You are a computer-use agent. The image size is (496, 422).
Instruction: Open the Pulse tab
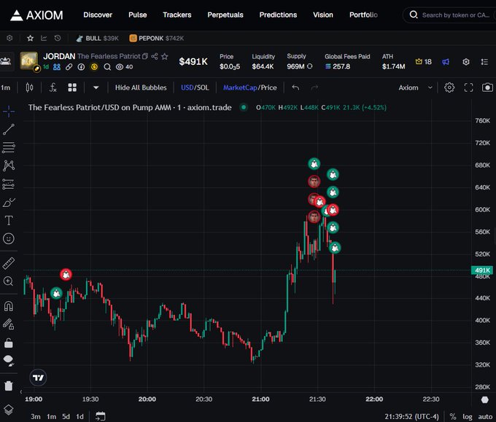tap(138, 15)
